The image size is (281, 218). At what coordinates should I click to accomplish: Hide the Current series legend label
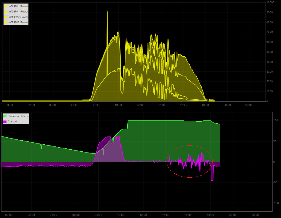point(12,122)
